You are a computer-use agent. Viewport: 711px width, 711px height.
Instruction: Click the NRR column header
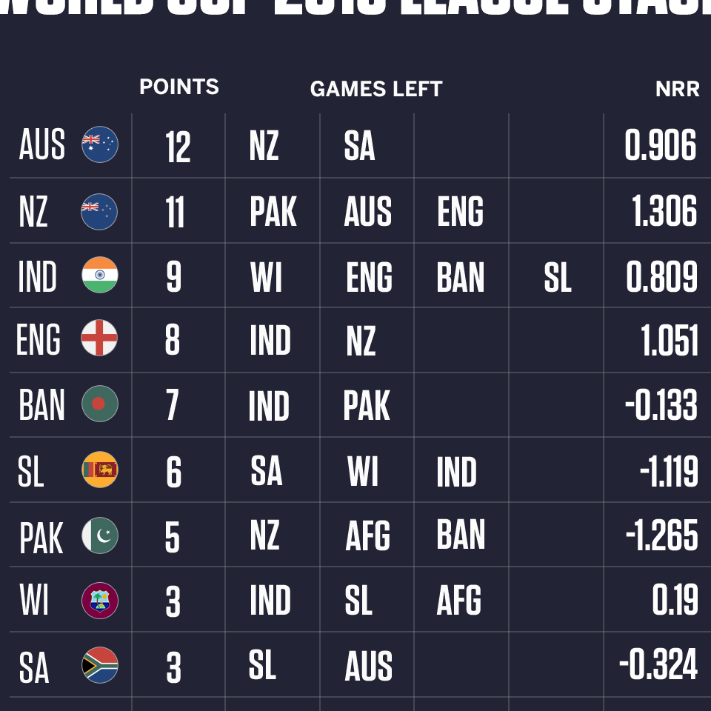(678, 89)
